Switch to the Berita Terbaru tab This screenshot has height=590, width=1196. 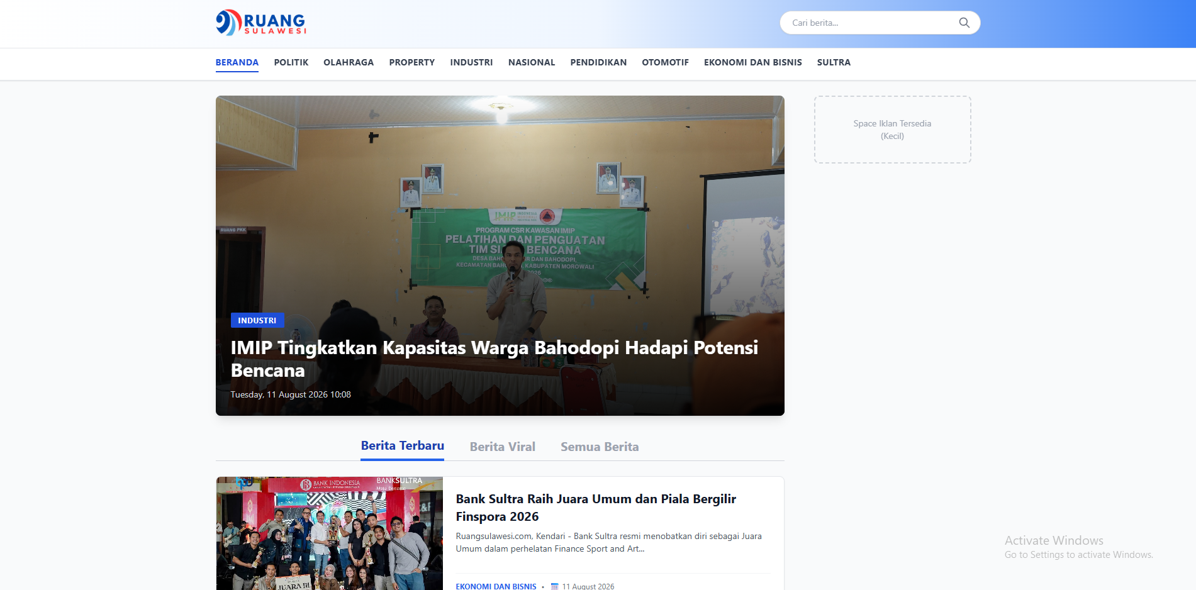point(403,446)
